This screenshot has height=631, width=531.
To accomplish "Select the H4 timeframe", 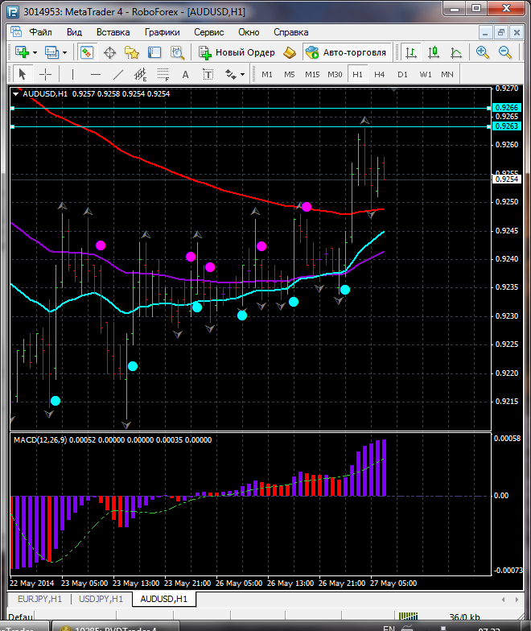I will (380, 74).
